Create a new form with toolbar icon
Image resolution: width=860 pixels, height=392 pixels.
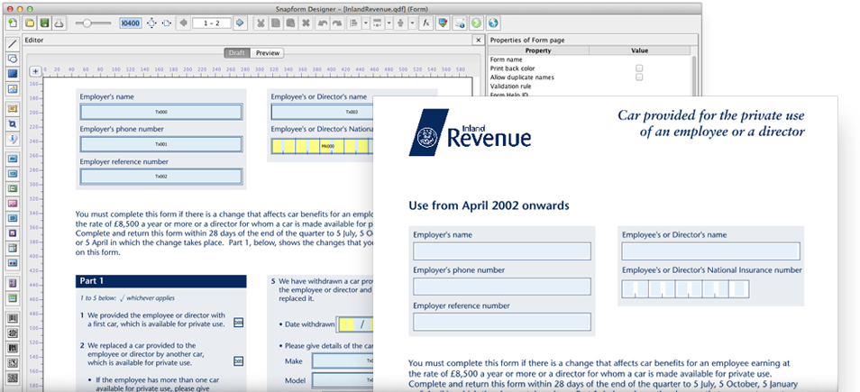click(13, 23)
